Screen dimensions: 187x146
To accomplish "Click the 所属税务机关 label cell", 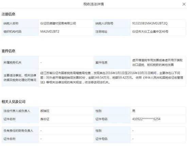I will tap(20, 62).
